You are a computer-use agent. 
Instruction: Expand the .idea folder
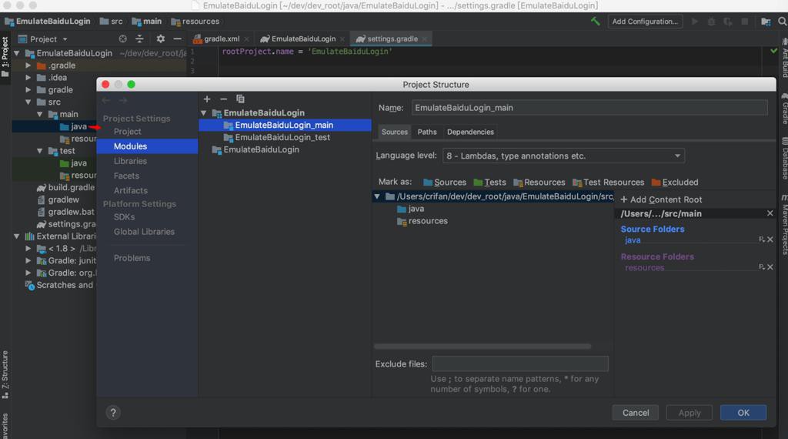click(28, 78)
